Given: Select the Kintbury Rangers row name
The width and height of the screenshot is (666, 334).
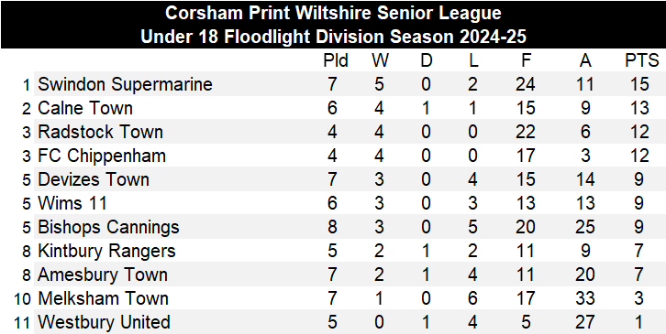Looking at the screenshot, I should click(106, 252).
